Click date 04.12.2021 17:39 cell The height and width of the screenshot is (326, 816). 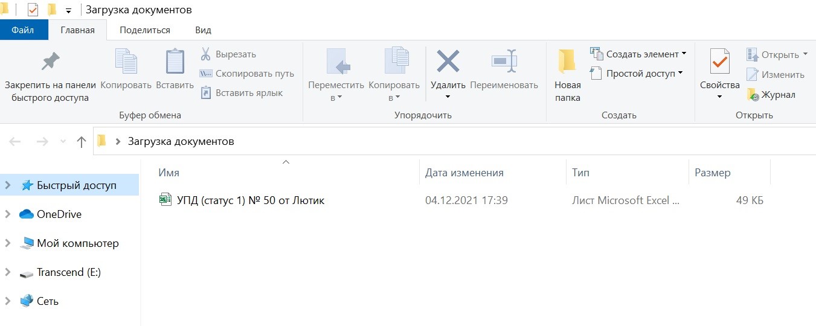coord(466,200)
